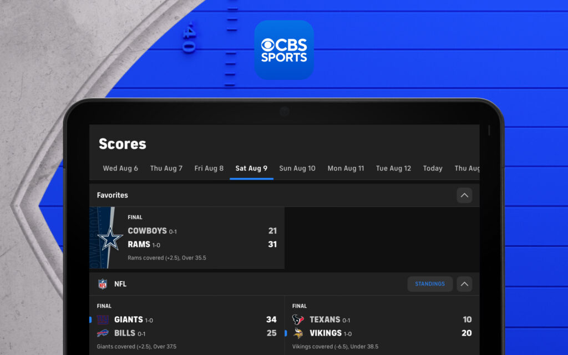
Task: Collapse the Favorites section
Action: pos(464,195)
